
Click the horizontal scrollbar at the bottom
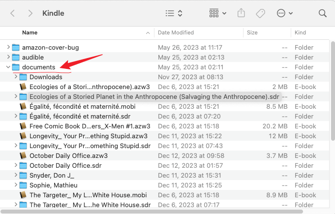(152, 212)
